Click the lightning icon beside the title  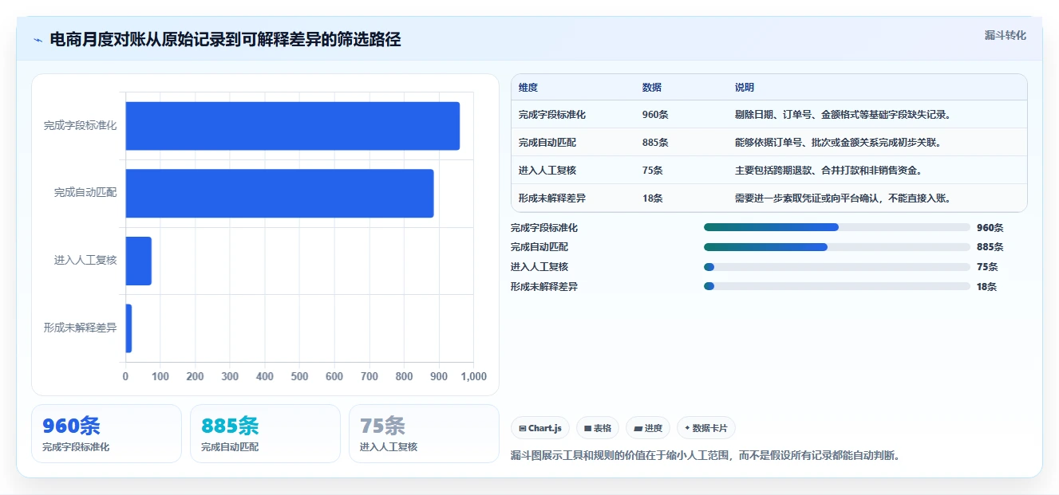pos(38,39)
